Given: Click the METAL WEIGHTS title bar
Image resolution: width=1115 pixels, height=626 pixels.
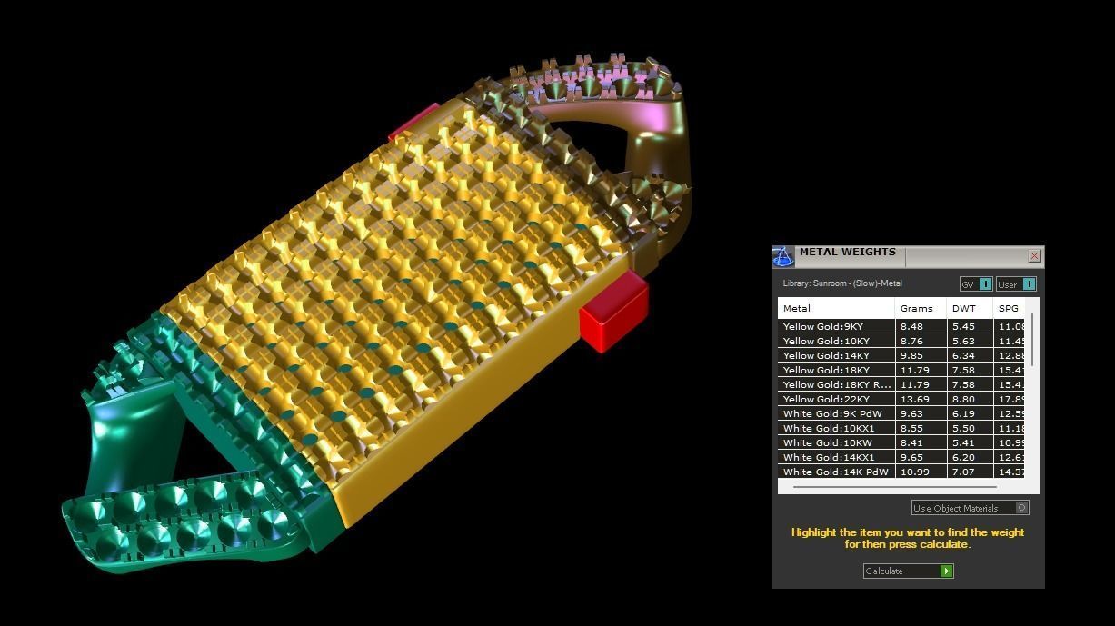Looking at the screenshot, I should 908,256.
